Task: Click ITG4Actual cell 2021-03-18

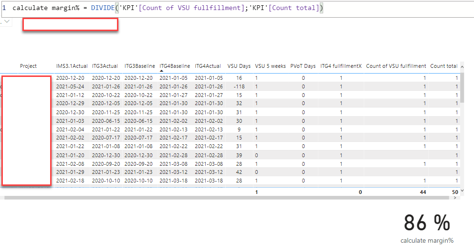Action: [209, 181]
